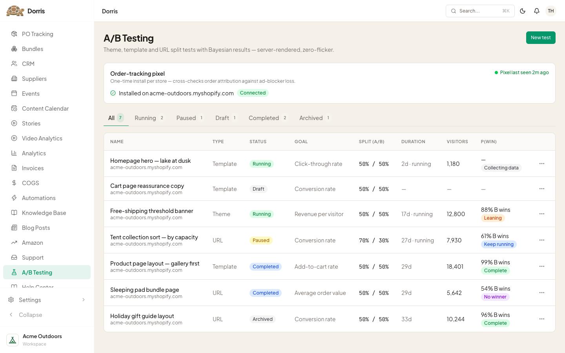Open the Content Calendar page
Viewport: 565px width, 353px height.
pyautogui.click(x=47, y=108)
